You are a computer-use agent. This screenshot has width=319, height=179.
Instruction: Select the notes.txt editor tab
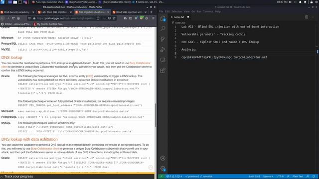pyautogui.click(x=180, y=17)
